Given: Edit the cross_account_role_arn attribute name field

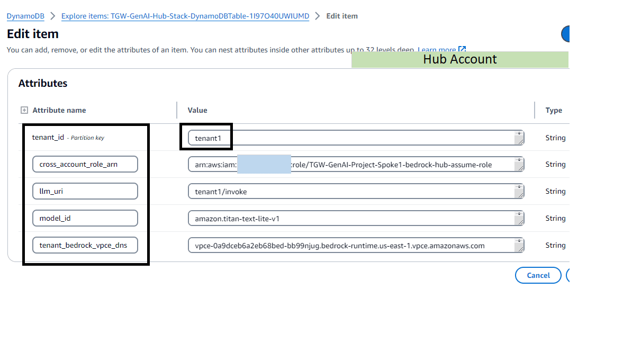Looking at the screenshot, I should 85,164.
